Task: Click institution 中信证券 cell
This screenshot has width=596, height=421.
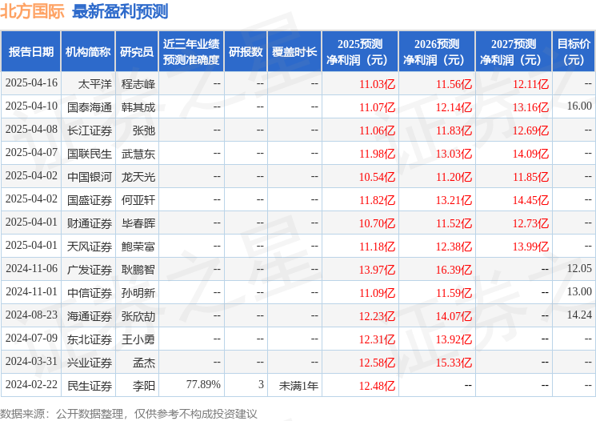Action: (90, 293)
